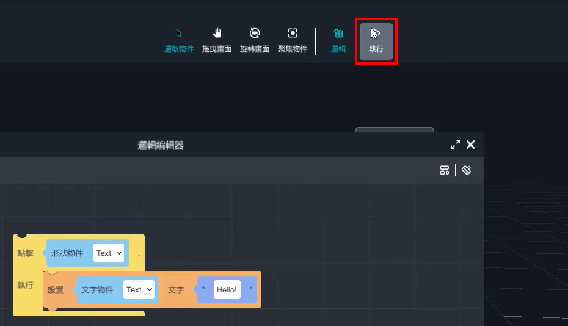Click the 文字 label on orange block
This screenshot has height=326, width=568.
coord(176,290)
